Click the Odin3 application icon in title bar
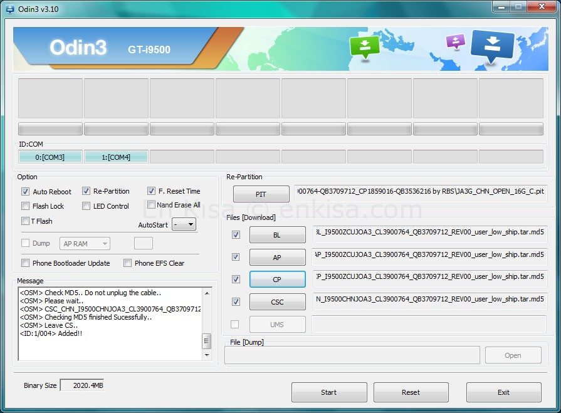This screenshot has height=413, width=561. pyautogui.click(x=11, y=9)
